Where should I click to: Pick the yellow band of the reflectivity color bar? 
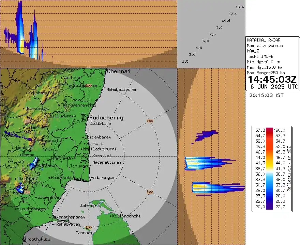[x=269, y=165]
